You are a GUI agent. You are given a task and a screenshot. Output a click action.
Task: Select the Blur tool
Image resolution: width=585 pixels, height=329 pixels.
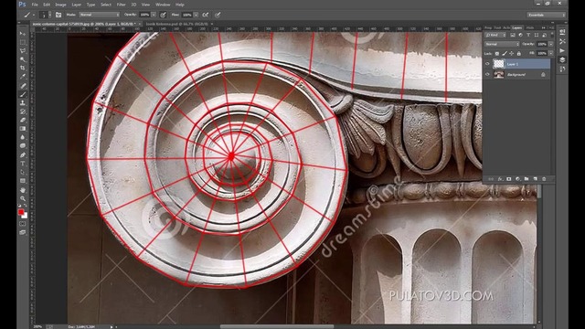22,137
